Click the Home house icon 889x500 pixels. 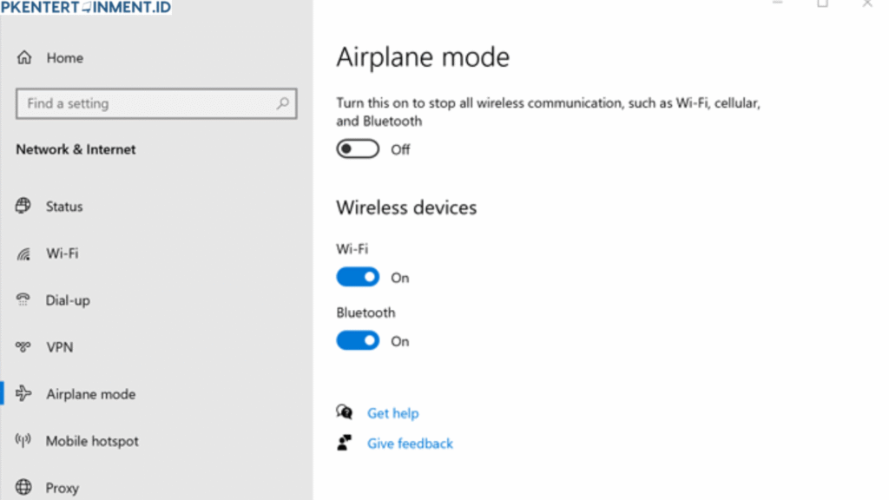click(x=24, y=57)
